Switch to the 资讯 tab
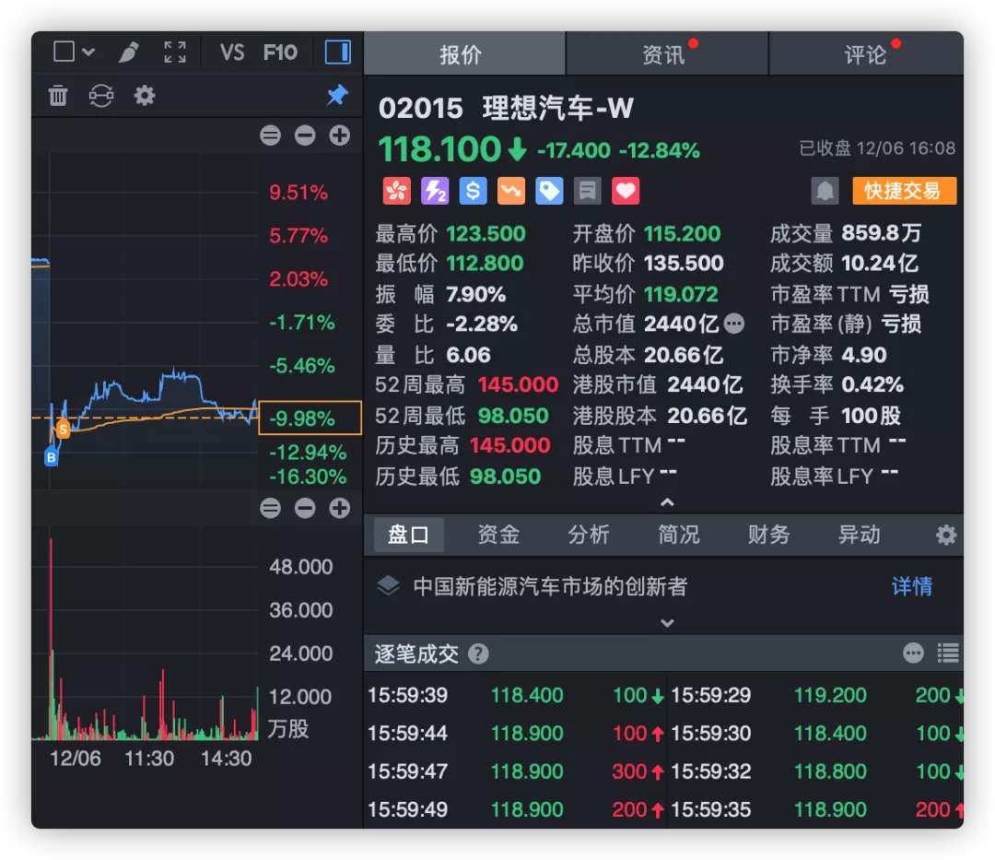The image size is (995, 860). [x=667, y=53]
